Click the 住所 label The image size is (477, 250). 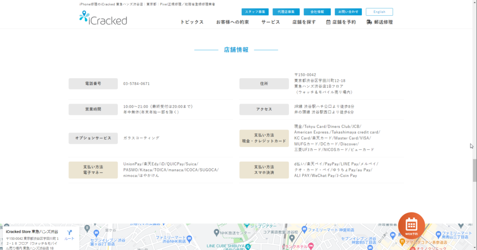[x=264, y=84]
